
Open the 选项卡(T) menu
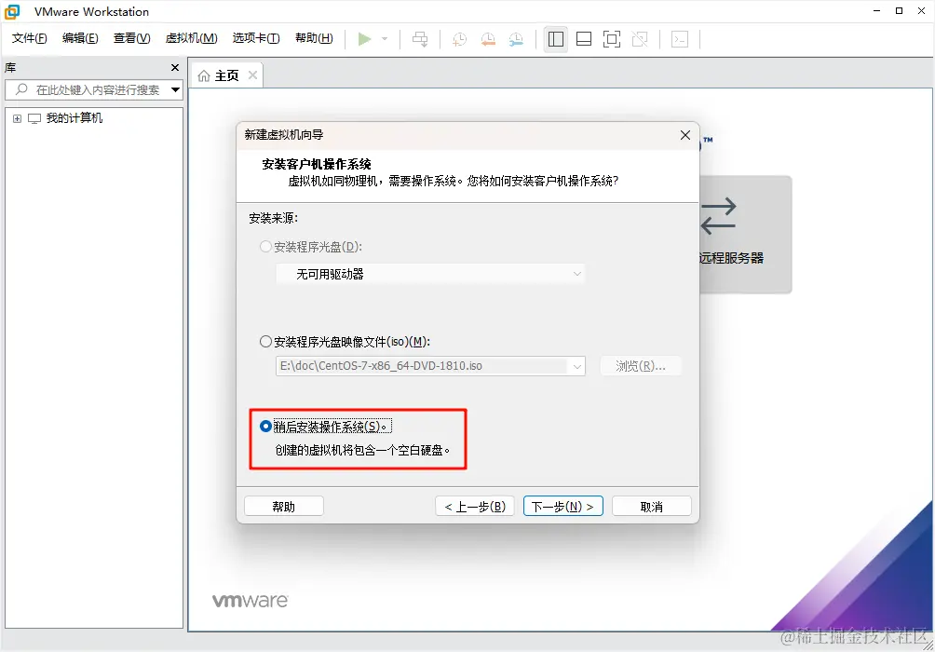click(x=256, y=38)
